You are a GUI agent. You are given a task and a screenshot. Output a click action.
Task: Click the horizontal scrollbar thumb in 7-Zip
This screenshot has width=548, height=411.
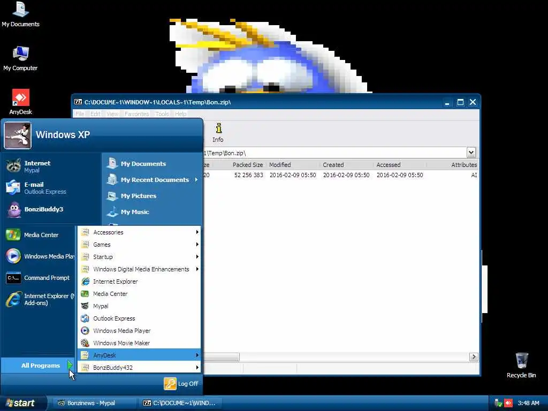pos(222,356)
